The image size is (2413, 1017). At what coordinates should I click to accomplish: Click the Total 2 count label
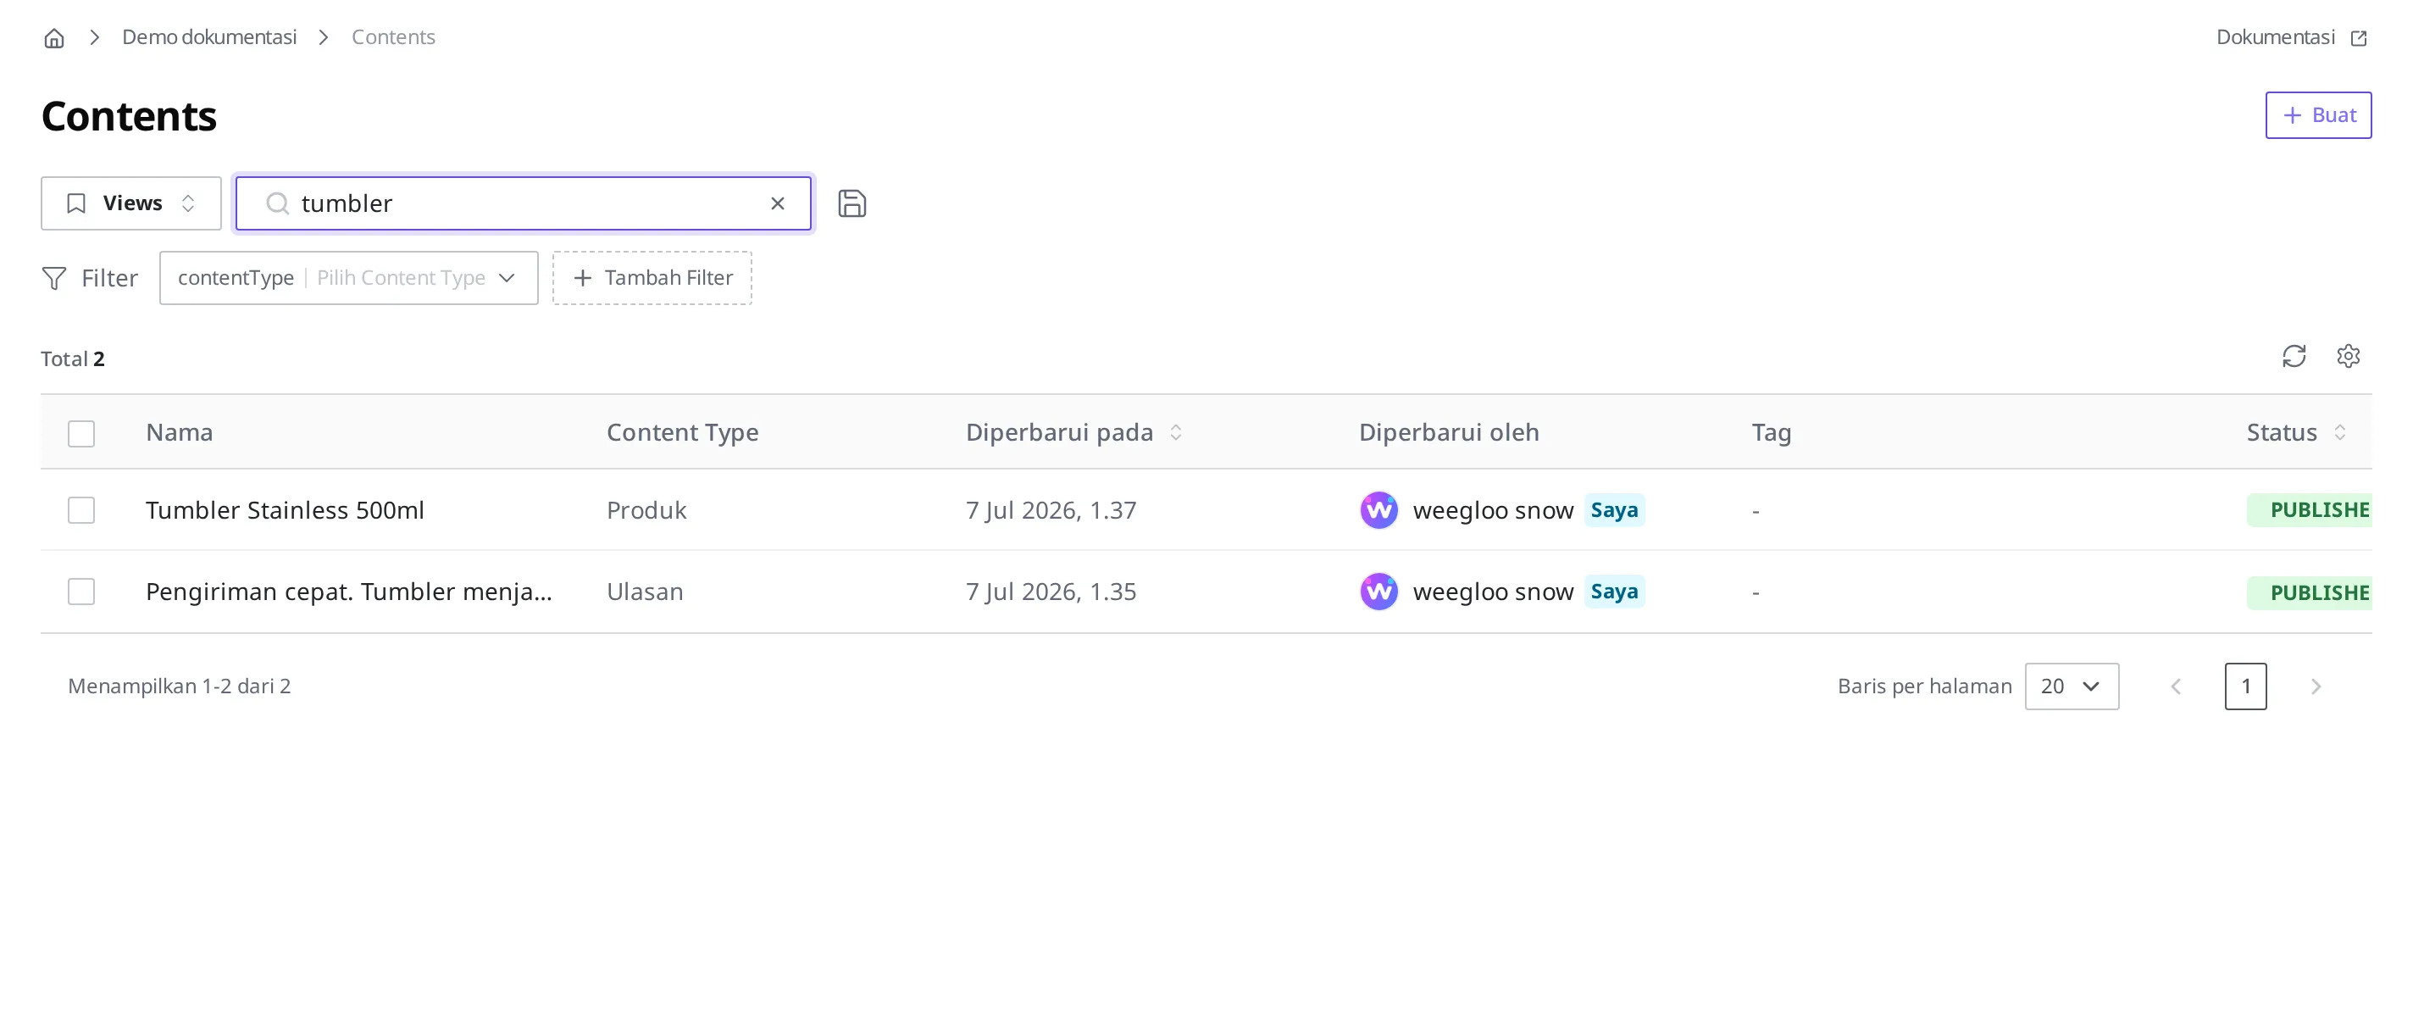(73, 359)
